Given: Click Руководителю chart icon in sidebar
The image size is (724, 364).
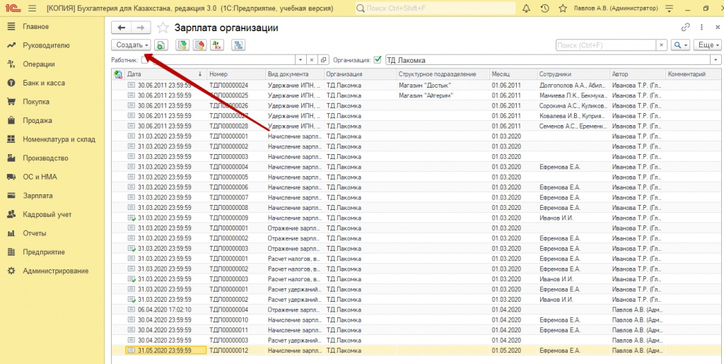Looking at the screenshot, I should [x=11, y=45].
